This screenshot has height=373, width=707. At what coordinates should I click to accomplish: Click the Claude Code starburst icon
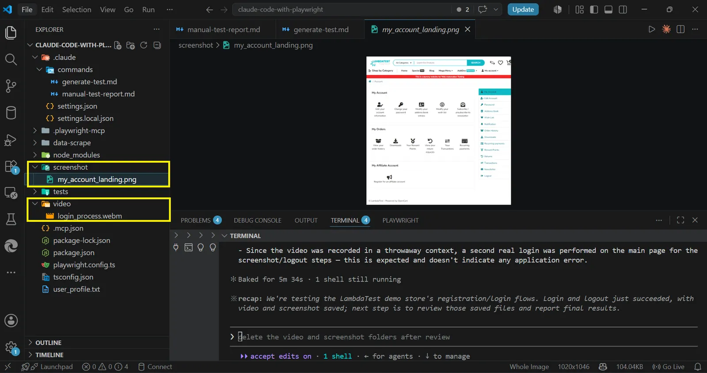click(x=666, y=29)
